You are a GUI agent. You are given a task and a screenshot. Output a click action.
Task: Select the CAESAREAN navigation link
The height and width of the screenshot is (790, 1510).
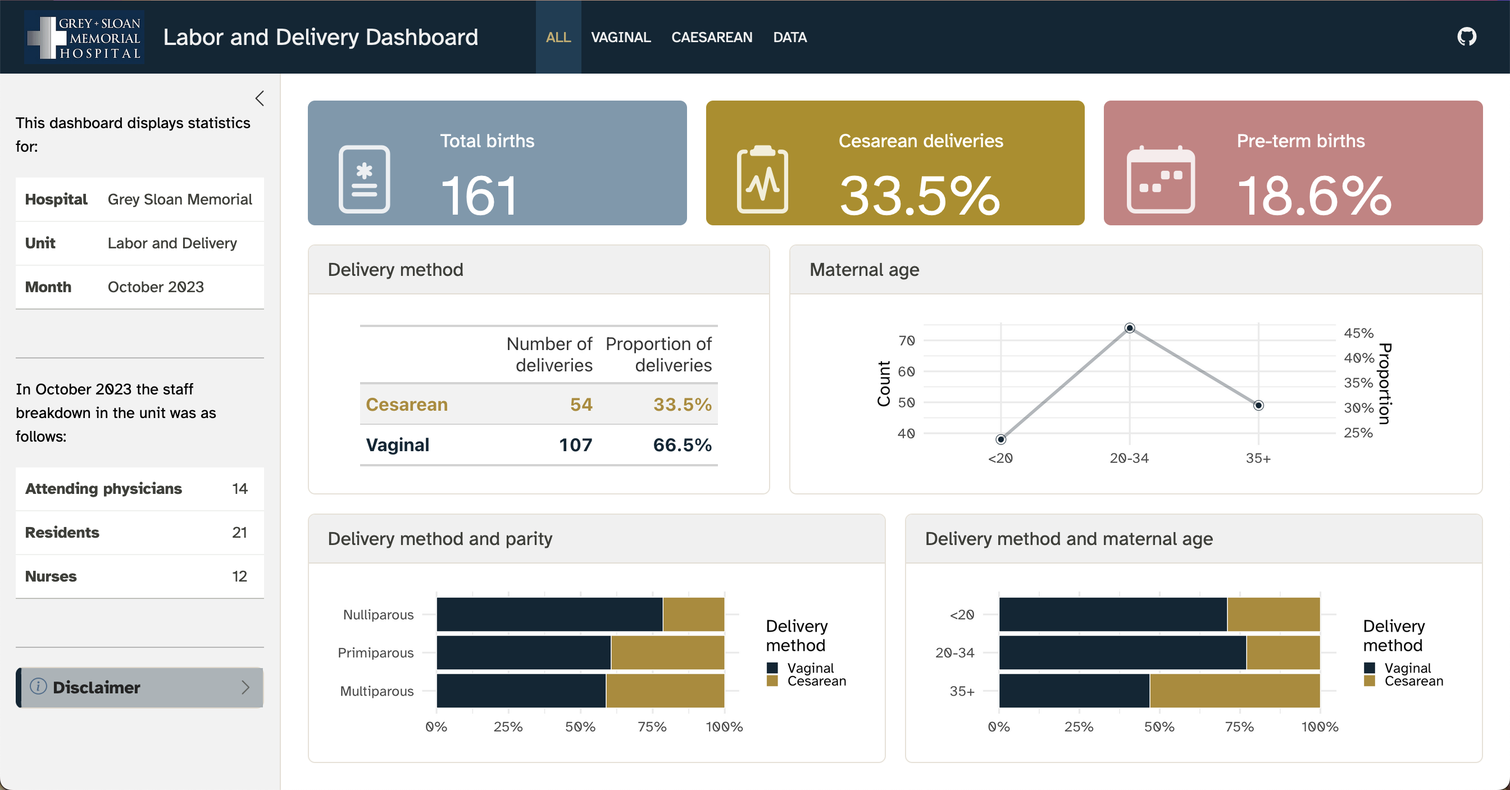click(x=712, y=37)
